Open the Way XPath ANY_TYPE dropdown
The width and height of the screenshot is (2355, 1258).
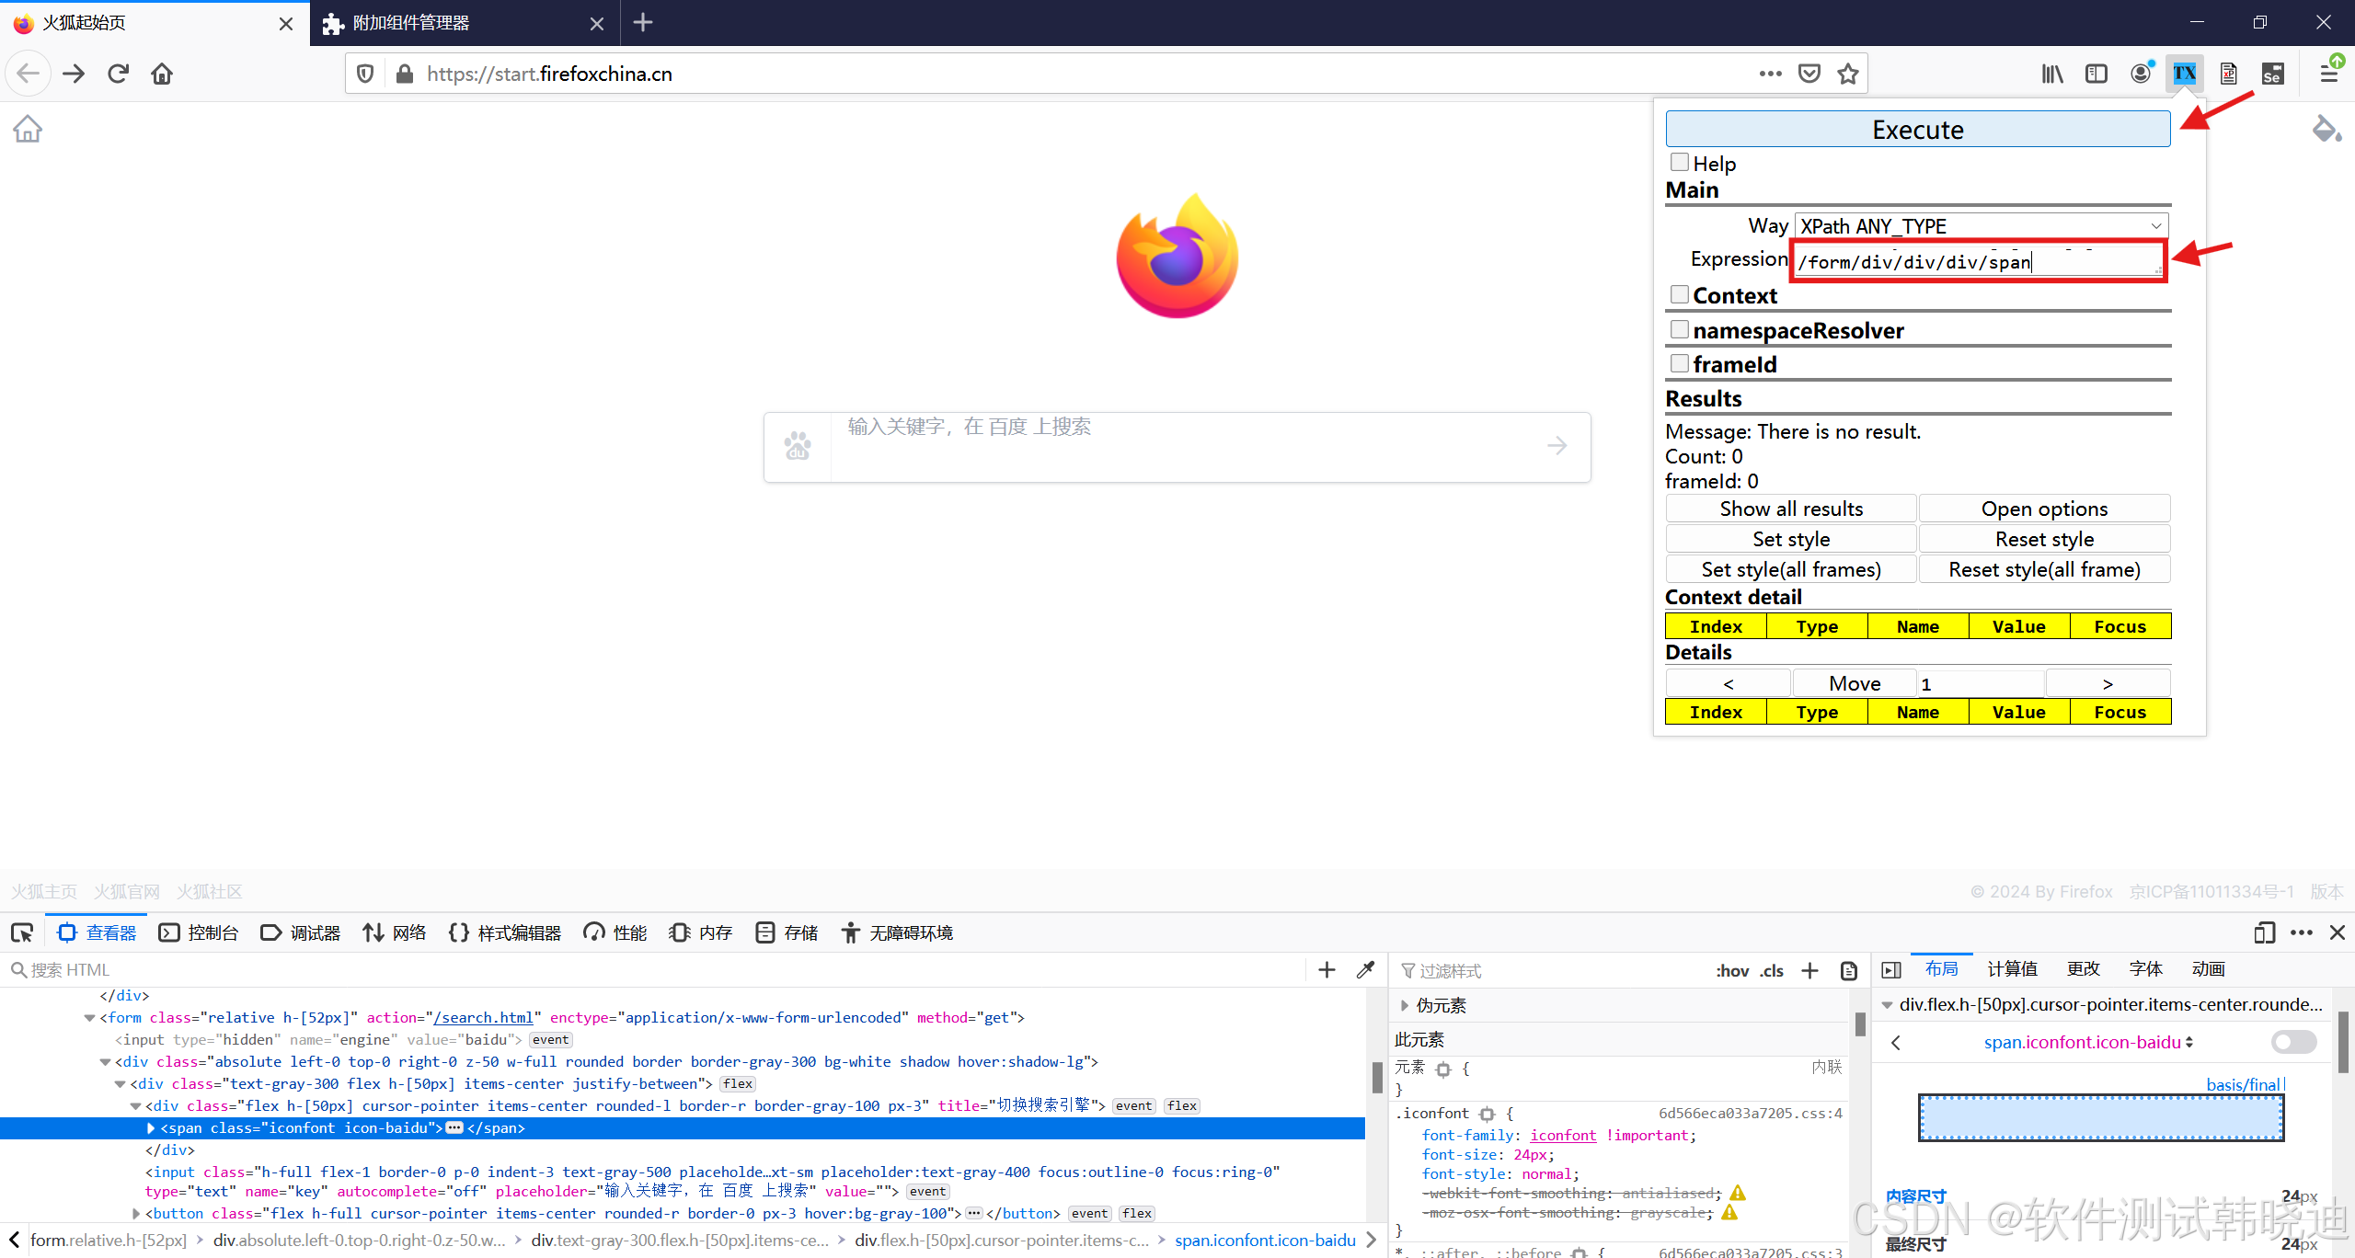coord(1982,226)
